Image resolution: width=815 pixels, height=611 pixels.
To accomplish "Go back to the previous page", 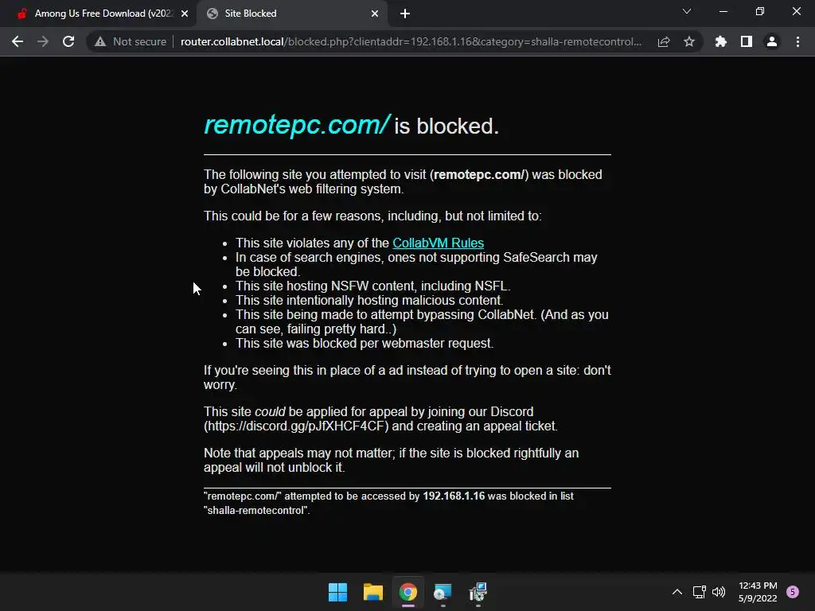I will click(x=18, y=41).
